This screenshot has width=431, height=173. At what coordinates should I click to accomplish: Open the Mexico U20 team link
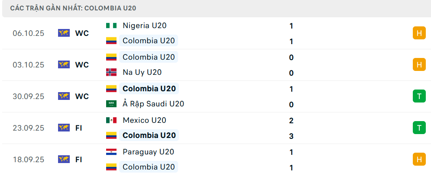pos(144,120)
